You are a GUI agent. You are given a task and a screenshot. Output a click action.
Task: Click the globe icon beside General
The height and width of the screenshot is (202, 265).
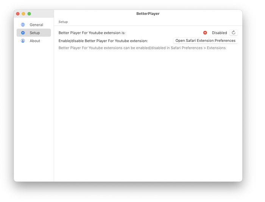(x=23, y=25)
